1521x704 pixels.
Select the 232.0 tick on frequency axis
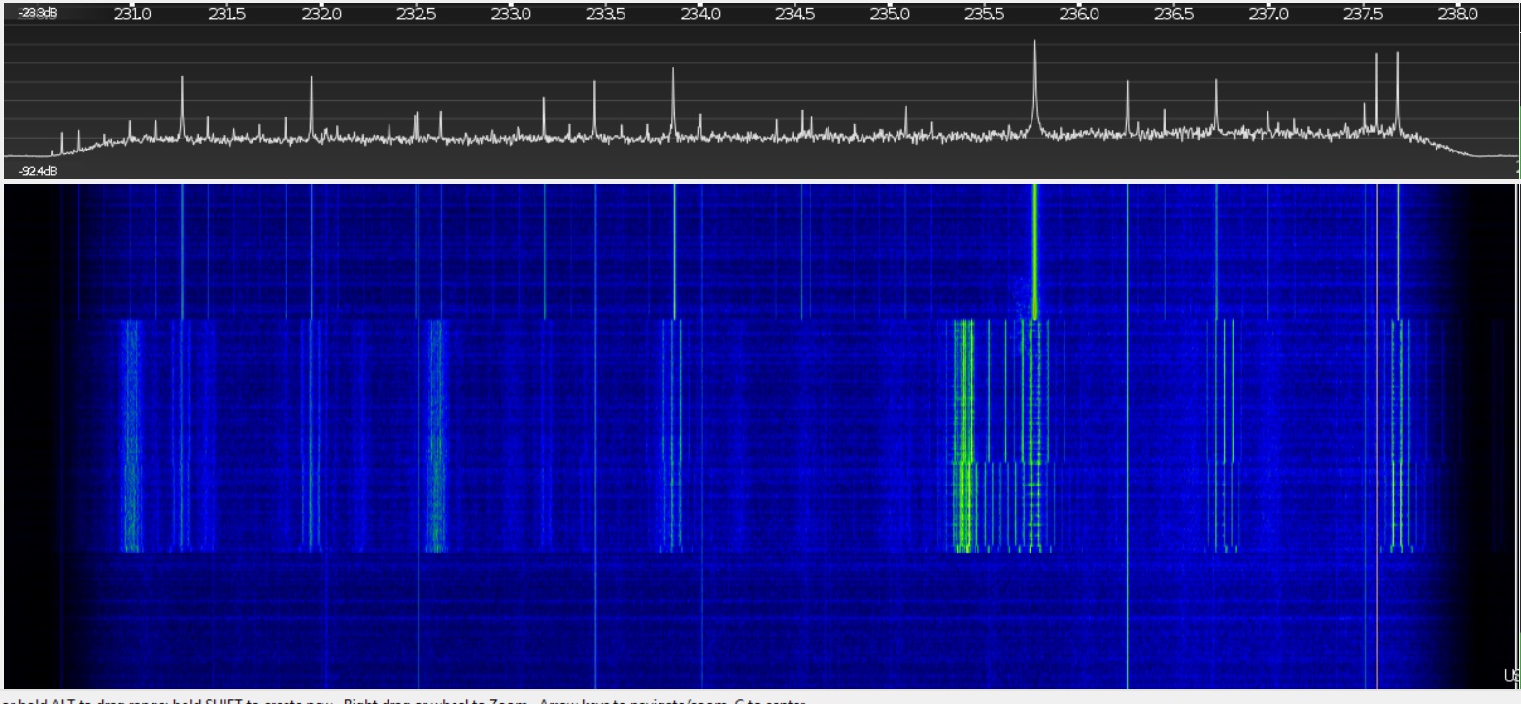click(321, 14)
